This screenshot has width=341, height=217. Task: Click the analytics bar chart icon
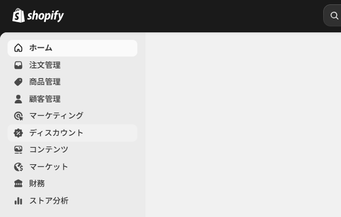coord(18,201)
